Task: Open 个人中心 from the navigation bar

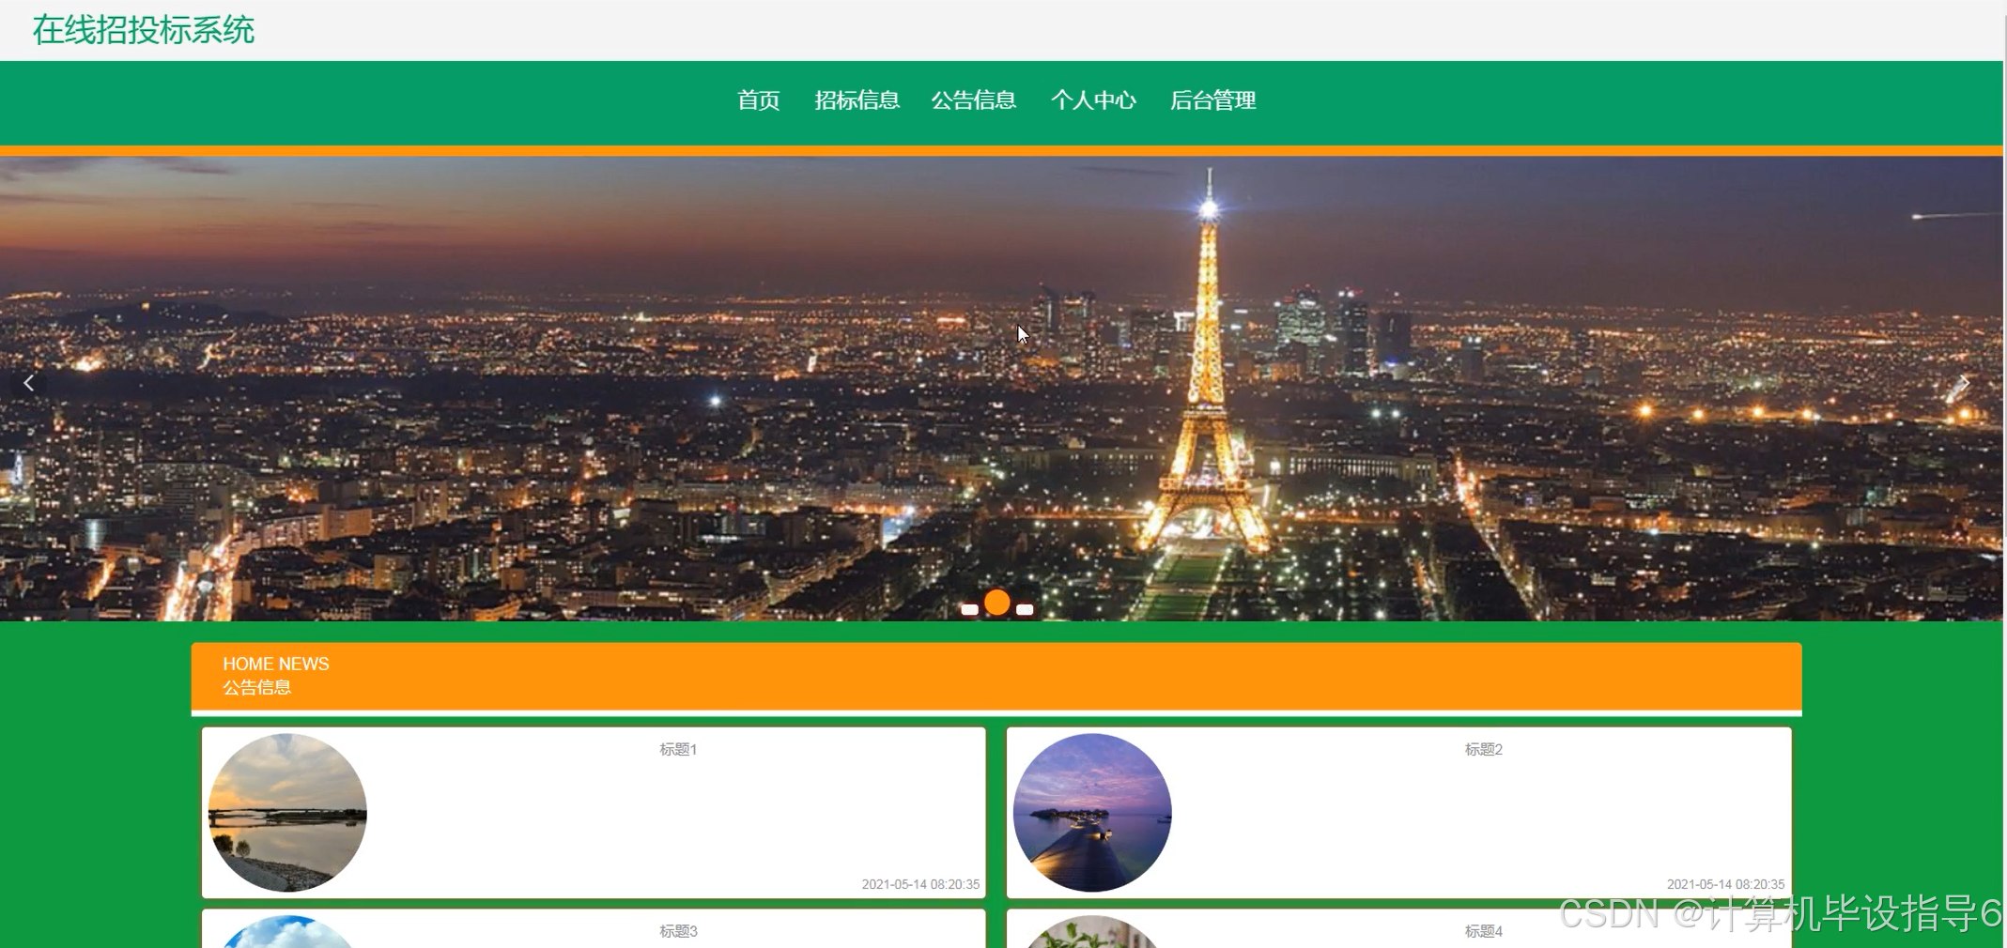Action: click(x=1093, y=100)
